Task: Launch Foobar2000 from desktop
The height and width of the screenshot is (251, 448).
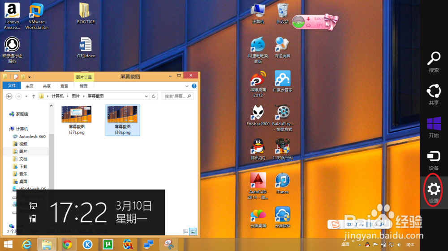Action: (x=258, y=115)
